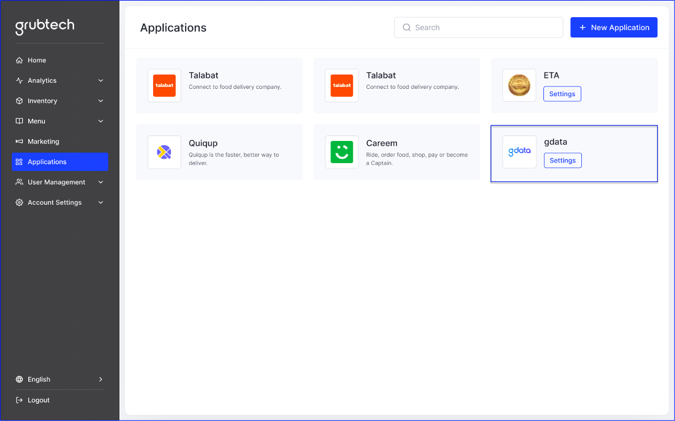Click the English language globe icon
Image resolution: width=675 pixels, height=421 pixels.
[19, 379]
